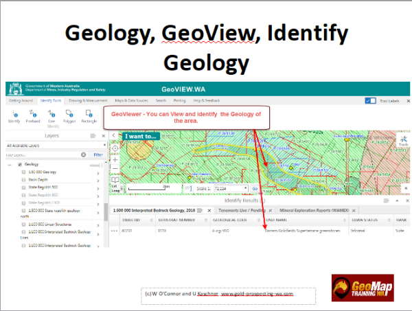The height and width of the screenshot is (311, 412).
Task: Open Bedrock Geology tab list menu
Action: coord(200,210)
